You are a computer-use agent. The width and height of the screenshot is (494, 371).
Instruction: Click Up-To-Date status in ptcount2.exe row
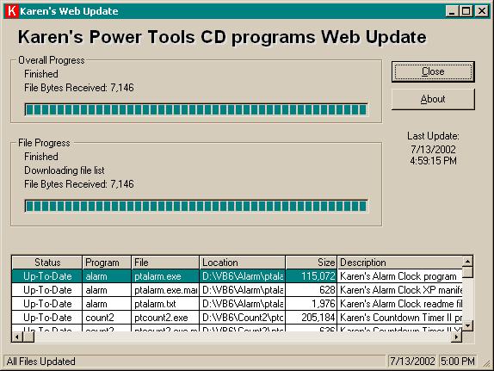47,318
